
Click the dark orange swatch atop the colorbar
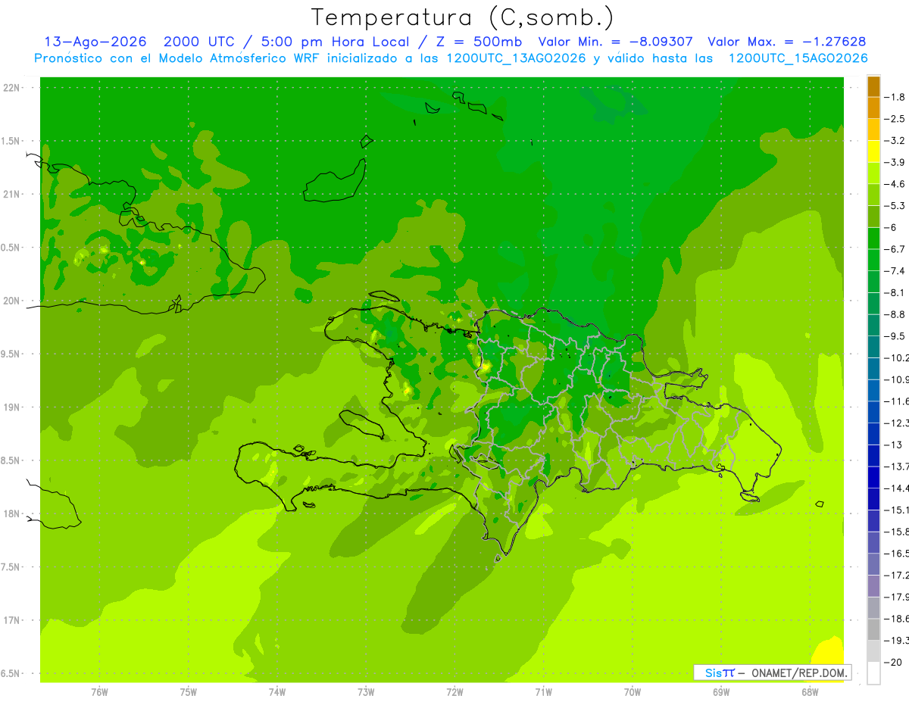(873, 86)
